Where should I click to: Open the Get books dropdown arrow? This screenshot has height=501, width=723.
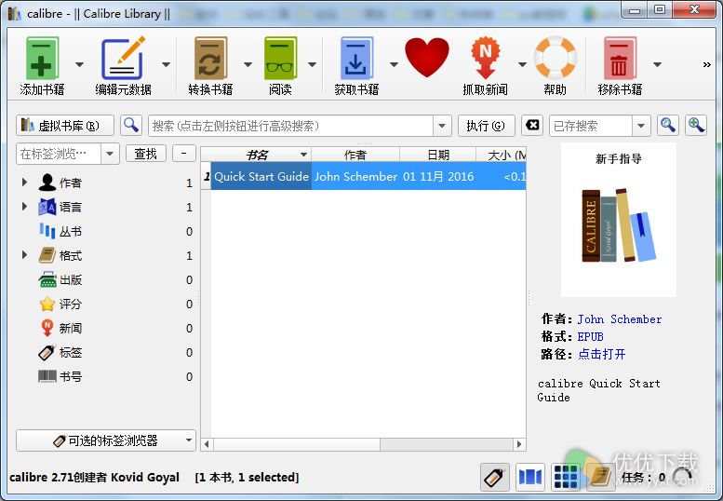[394, 64]
